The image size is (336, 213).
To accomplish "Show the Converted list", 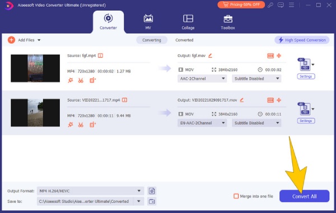I will click(x=184, y=40).
